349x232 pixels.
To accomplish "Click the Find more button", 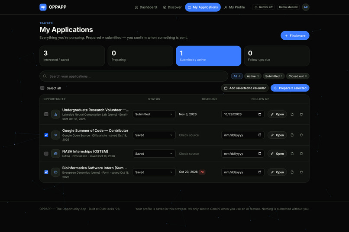I will pyautogui.click(x=295, y=35).
